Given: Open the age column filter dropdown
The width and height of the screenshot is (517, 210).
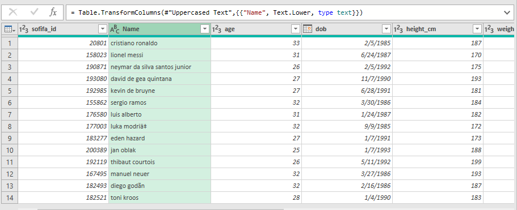Looking at the screenshot, I should coord(296,29).
